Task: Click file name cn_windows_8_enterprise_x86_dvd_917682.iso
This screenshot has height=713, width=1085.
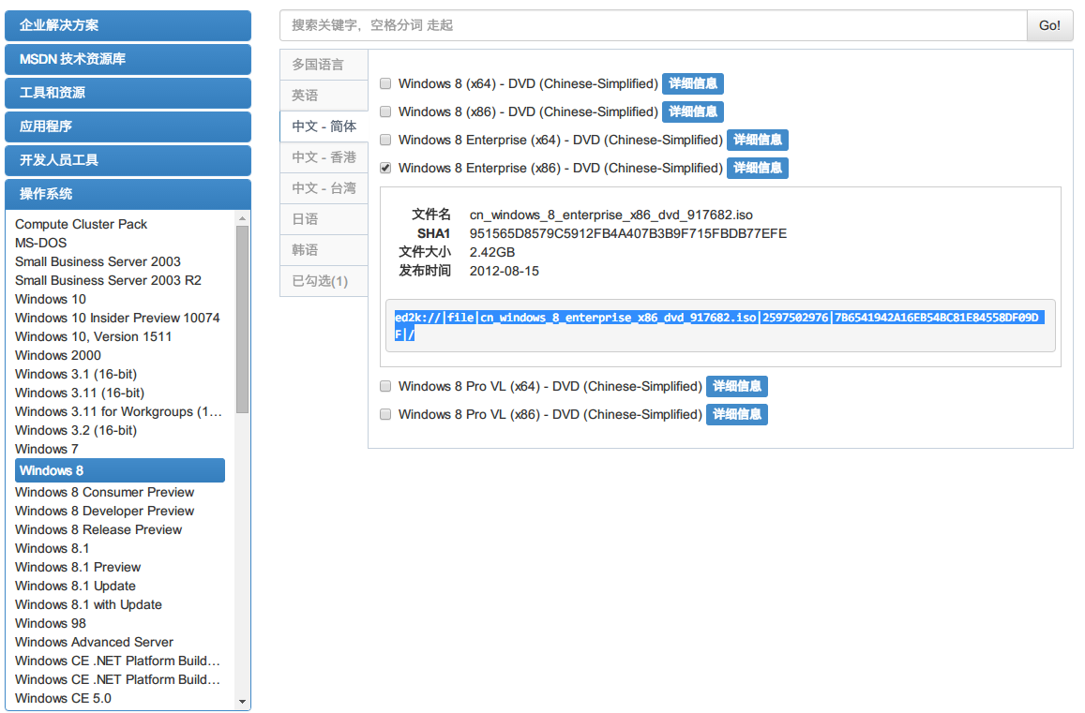Action: point(611,215)
